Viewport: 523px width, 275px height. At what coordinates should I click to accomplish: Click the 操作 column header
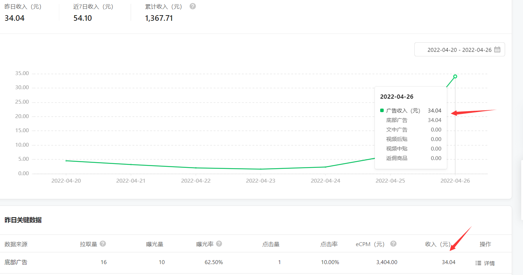pyautogui.click(x=485, y=244)
